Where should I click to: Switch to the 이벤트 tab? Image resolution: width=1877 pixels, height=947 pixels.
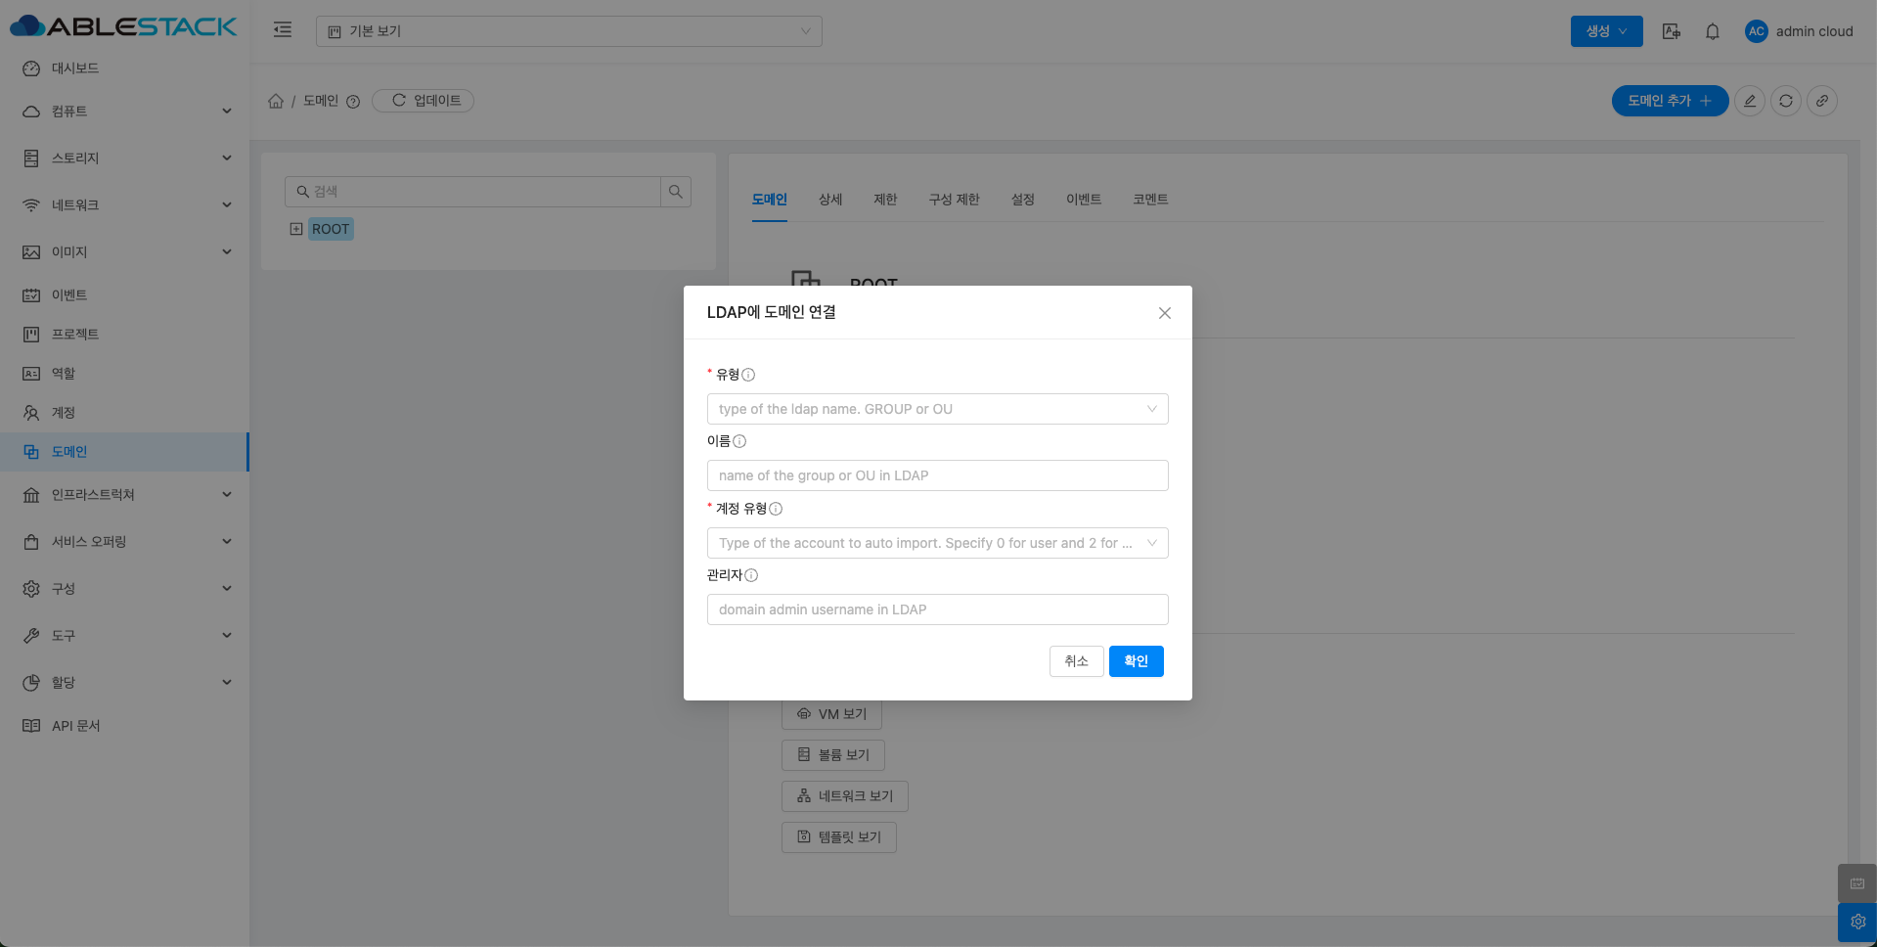point(1084,200)
